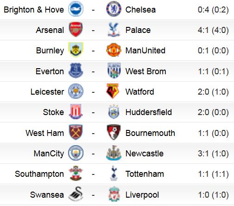The width and height of the screenshot is (234, 206).
Task: Click the Tottenham cockerel crest
Action: [x=114, y=173]
